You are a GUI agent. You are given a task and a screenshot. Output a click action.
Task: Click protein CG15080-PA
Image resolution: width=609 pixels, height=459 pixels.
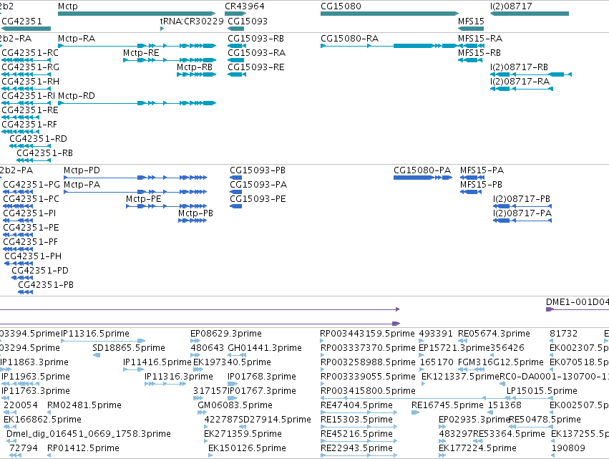(422, 170)
